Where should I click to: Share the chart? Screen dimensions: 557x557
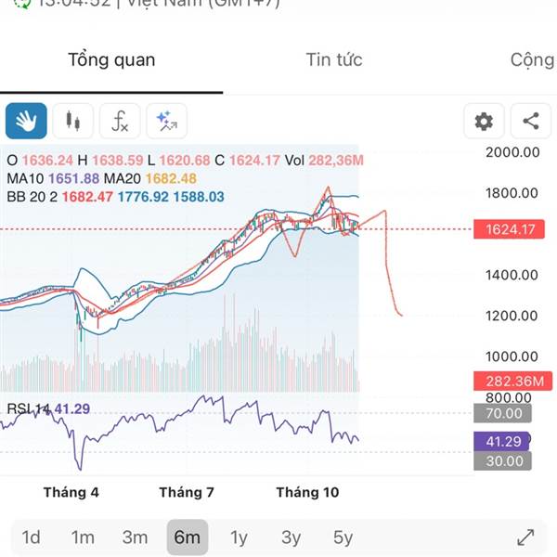[x=531, y=121]
